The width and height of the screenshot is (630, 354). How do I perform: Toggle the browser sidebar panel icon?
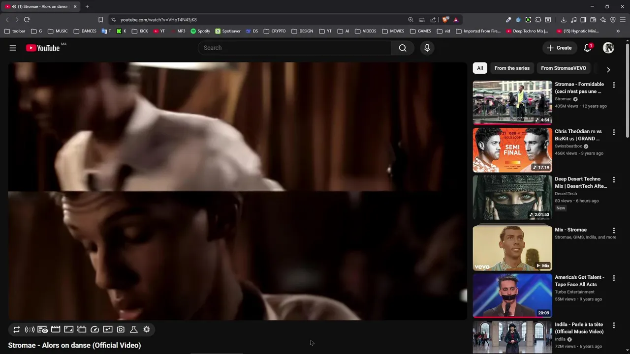tap(583, 20)
